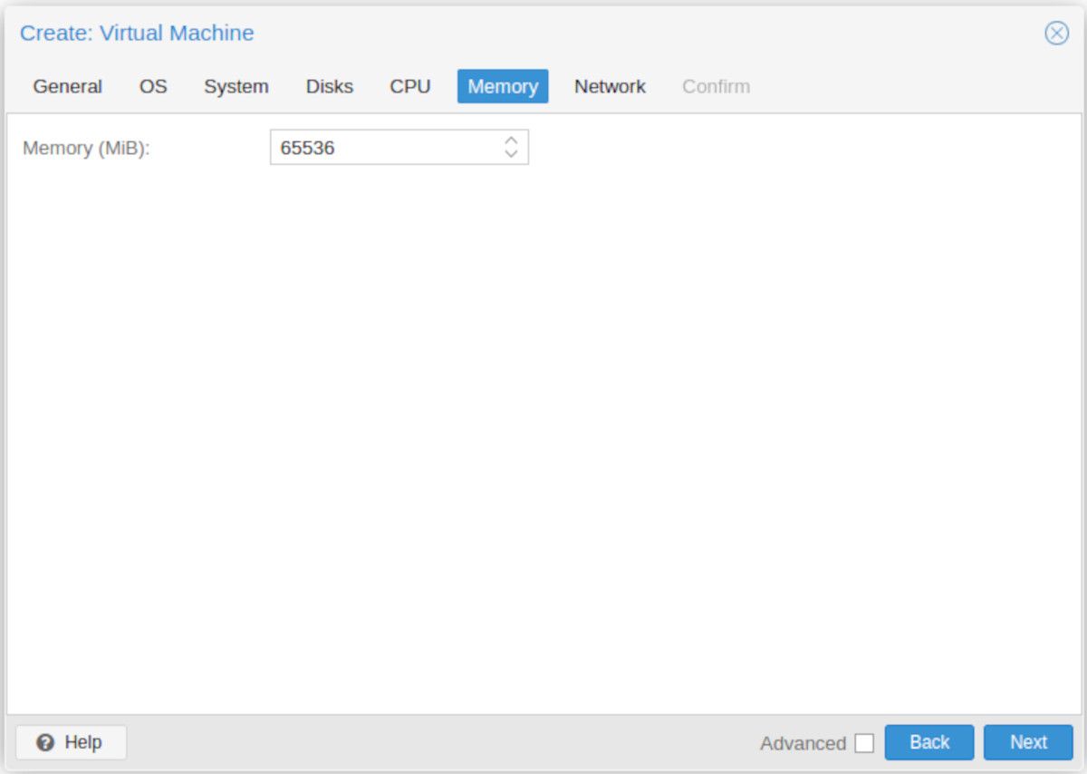Click the Next button
This screenshot has height=774, width=1087.
(1028, 742)
